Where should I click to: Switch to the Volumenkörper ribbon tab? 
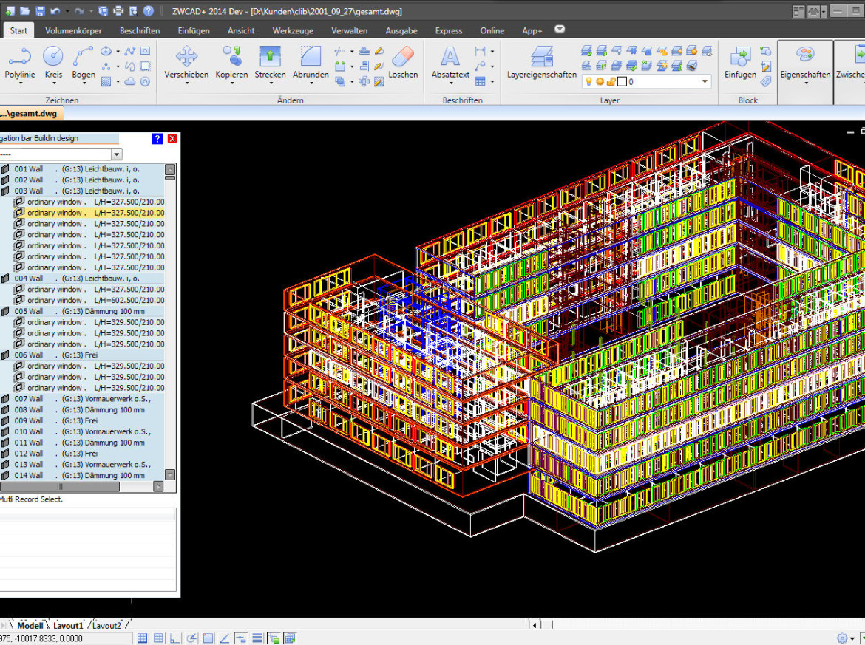[x=73, y=30]
